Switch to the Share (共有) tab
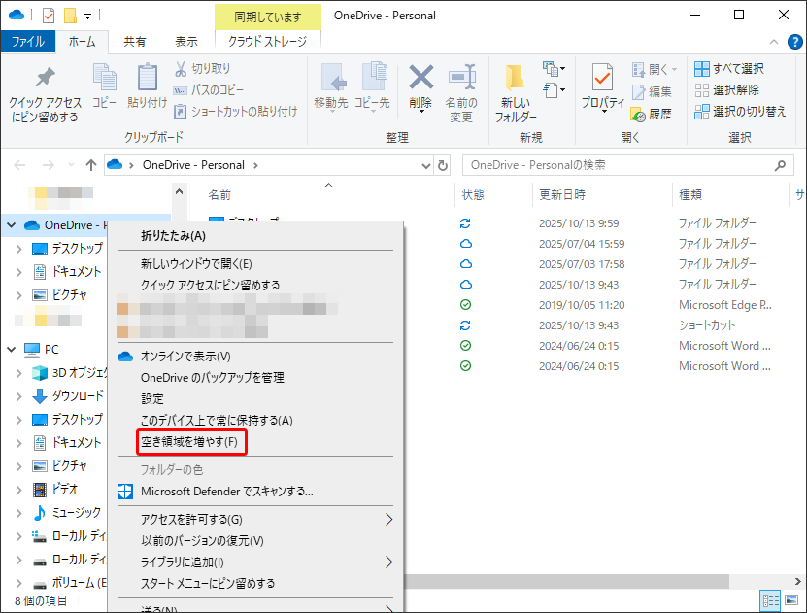This screenshot has height=613, width=807. coord(134,42)
